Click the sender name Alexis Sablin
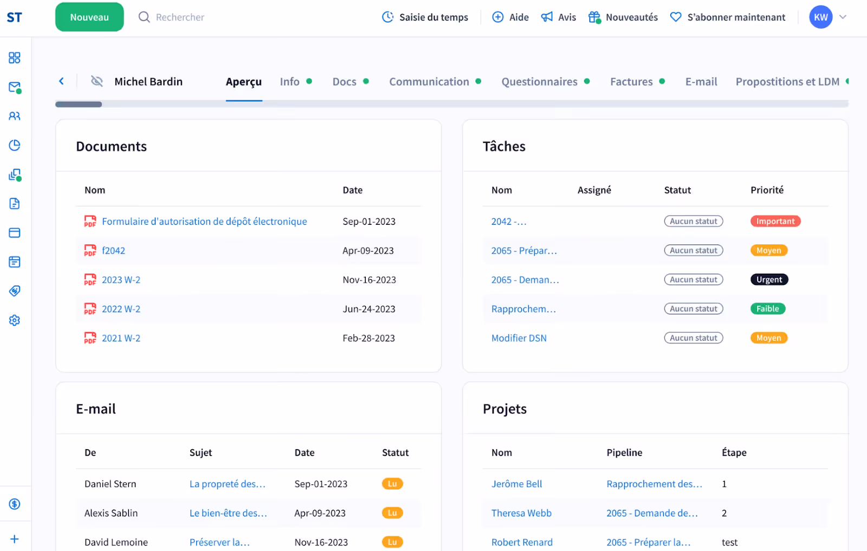The image size is (867, 551). [111, 513]
